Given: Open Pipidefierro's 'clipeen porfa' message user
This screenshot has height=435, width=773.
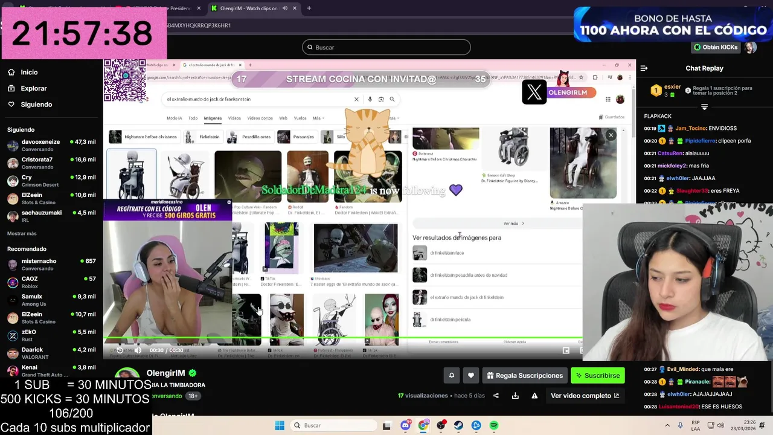Looking at the screenshot, I should click(x=699, y=141).
